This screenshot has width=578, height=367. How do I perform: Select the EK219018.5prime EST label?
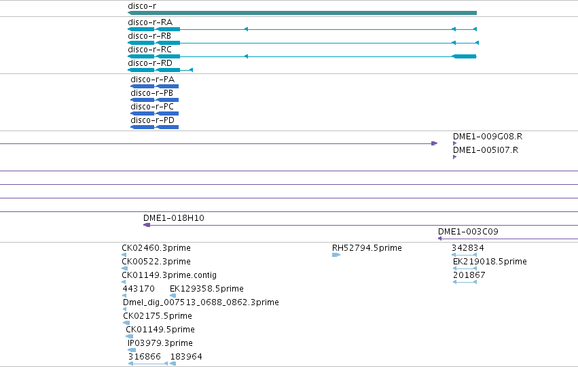490,262
